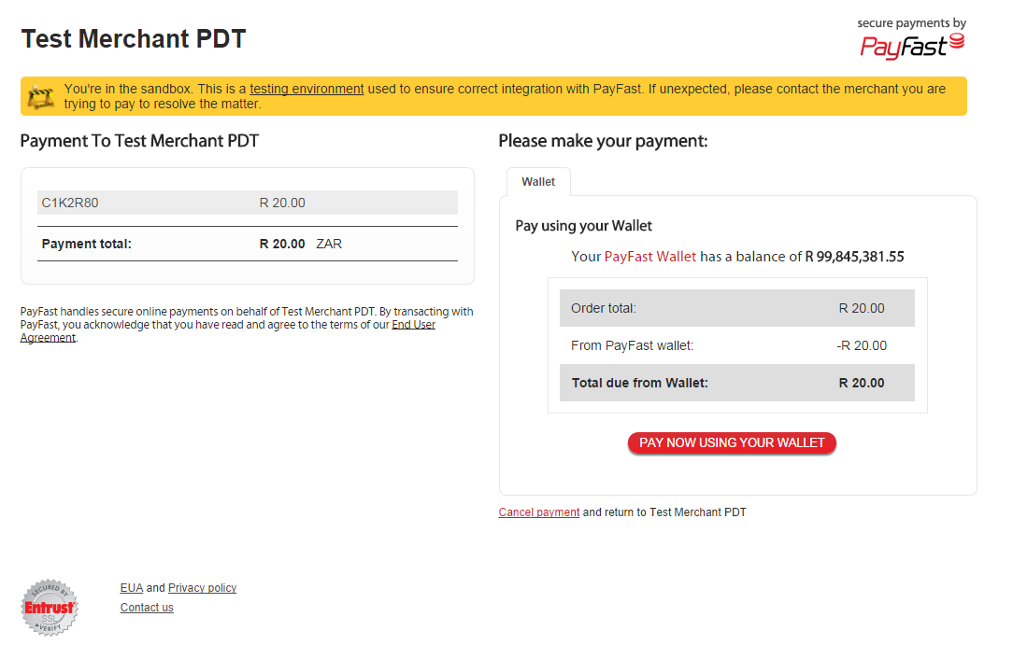This screenshot has width=1013, height=645.
Task: Click the Order total row
Action: [737, 308]
